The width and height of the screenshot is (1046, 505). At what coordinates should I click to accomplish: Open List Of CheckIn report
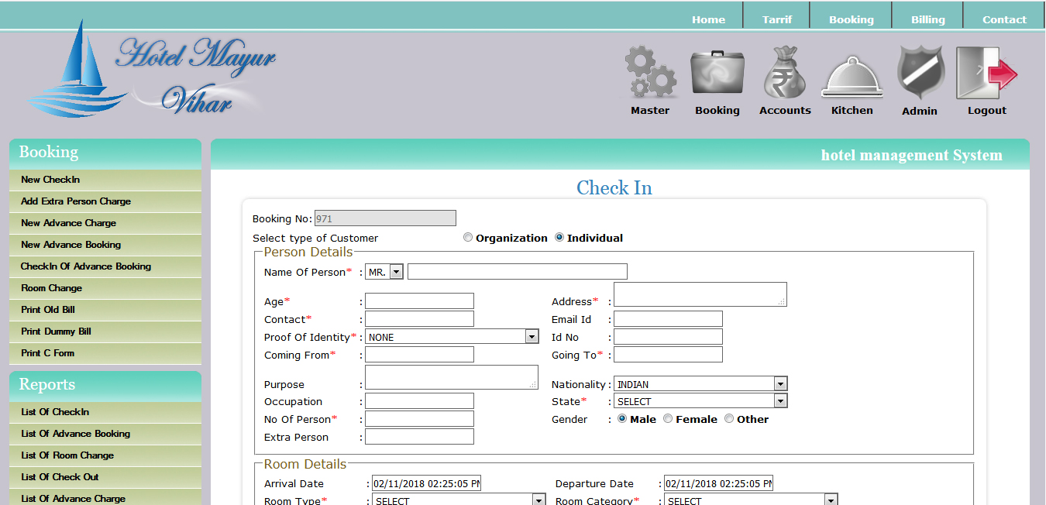coord(105,412)
